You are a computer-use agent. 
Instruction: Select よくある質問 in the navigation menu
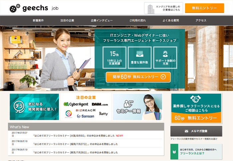pyautogui.click(x=171, y=21)
